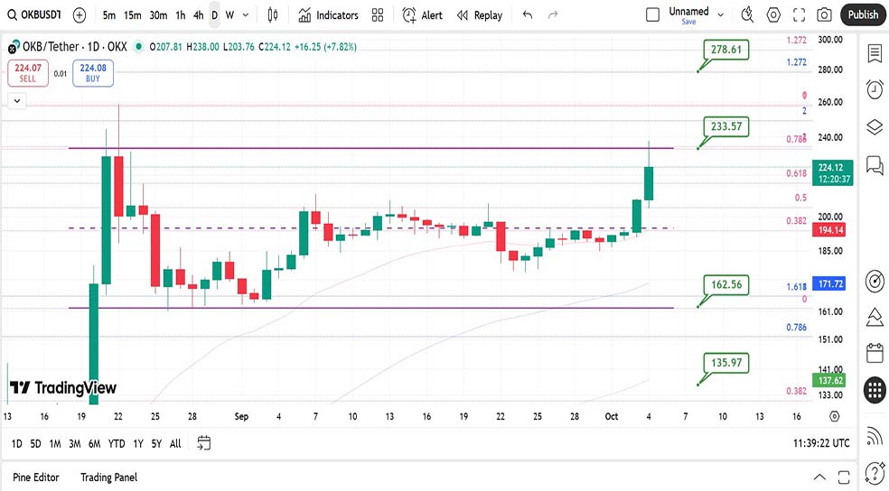Open the Pine Editor tab

37,477
